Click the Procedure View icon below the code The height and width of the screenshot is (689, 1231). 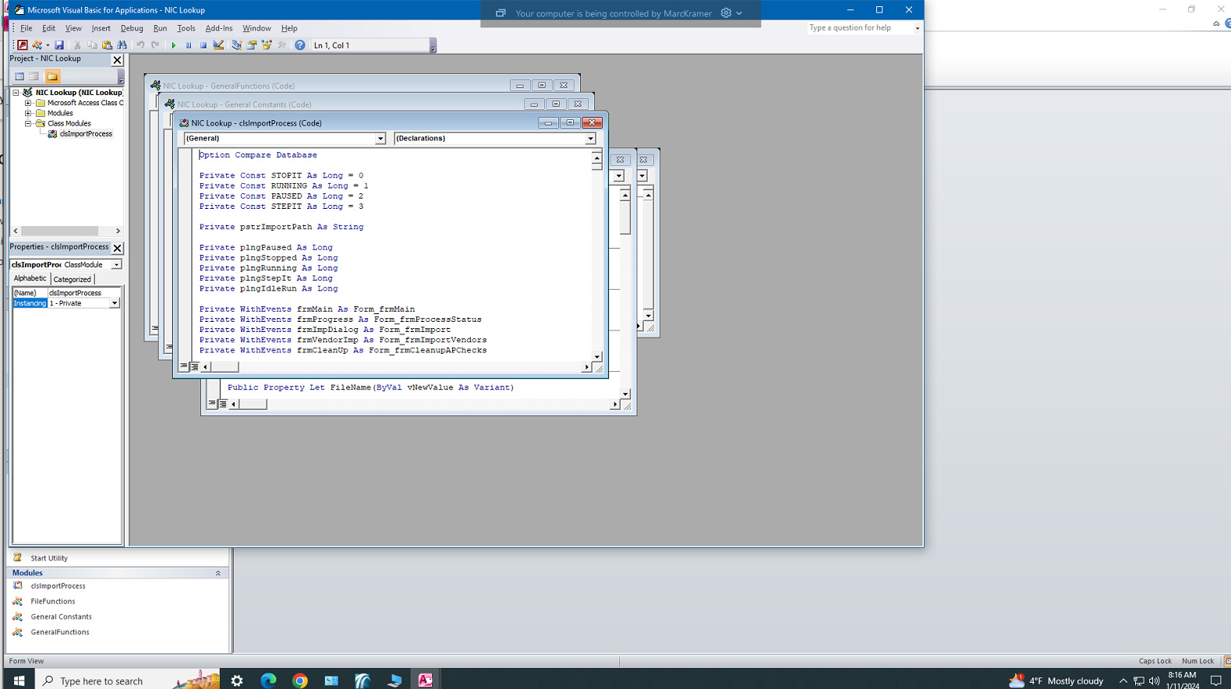(x=184, y=366)
